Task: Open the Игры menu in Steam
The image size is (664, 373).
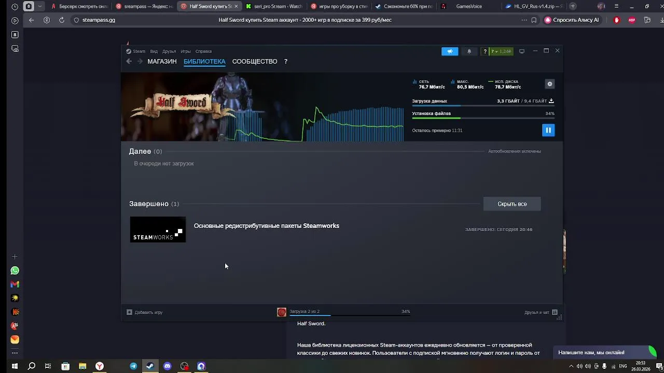Action: tap(186, 51)
